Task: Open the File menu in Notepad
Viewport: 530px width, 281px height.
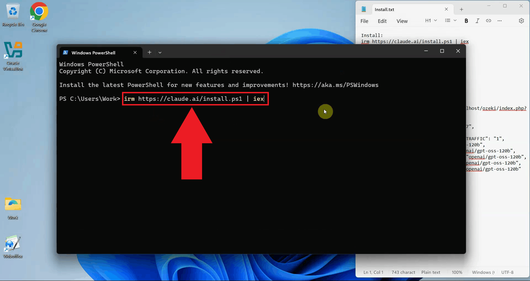Action: pos(364,21)
